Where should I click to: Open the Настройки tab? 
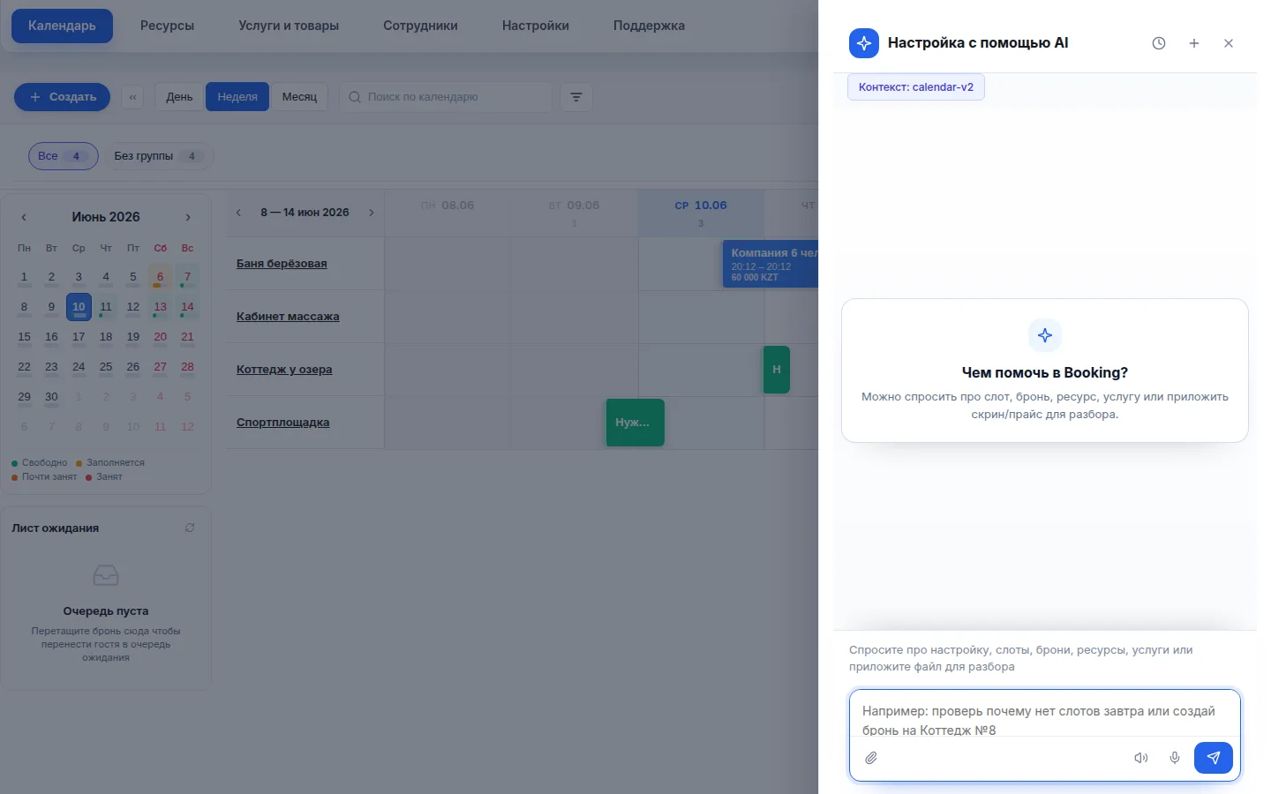pos(536,26)
